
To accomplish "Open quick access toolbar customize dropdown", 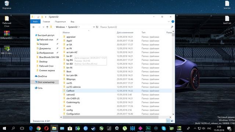I will pos(46,17).
